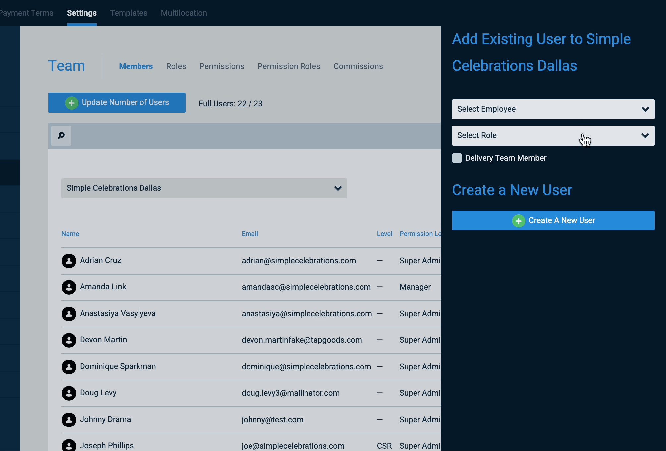Viewport: 666px width, 451px height.
Task: Open the Roles sub-tab
Action: [176, 66]
